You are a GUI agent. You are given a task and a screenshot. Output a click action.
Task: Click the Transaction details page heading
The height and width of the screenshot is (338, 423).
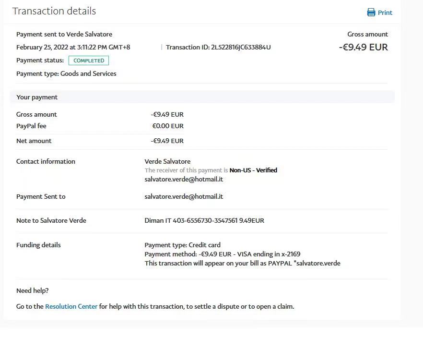(54, 11)
